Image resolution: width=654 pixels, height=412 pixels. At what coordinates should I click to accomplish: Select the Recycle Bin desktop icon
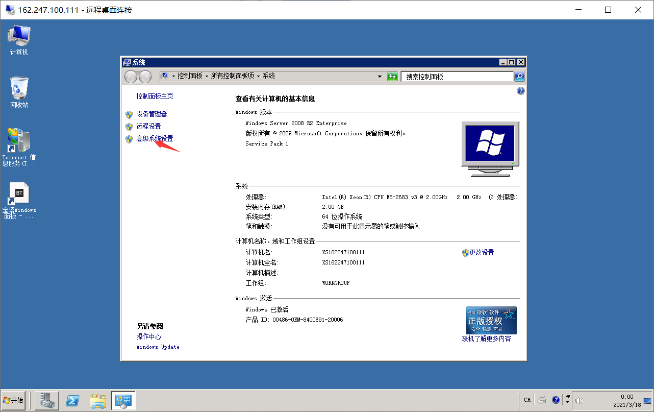(19, 92)
